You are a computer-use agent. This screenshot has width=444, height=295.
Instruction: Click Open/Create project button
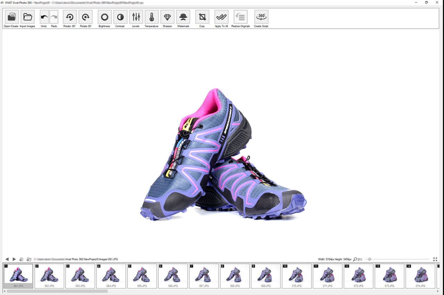coord(11,17)
